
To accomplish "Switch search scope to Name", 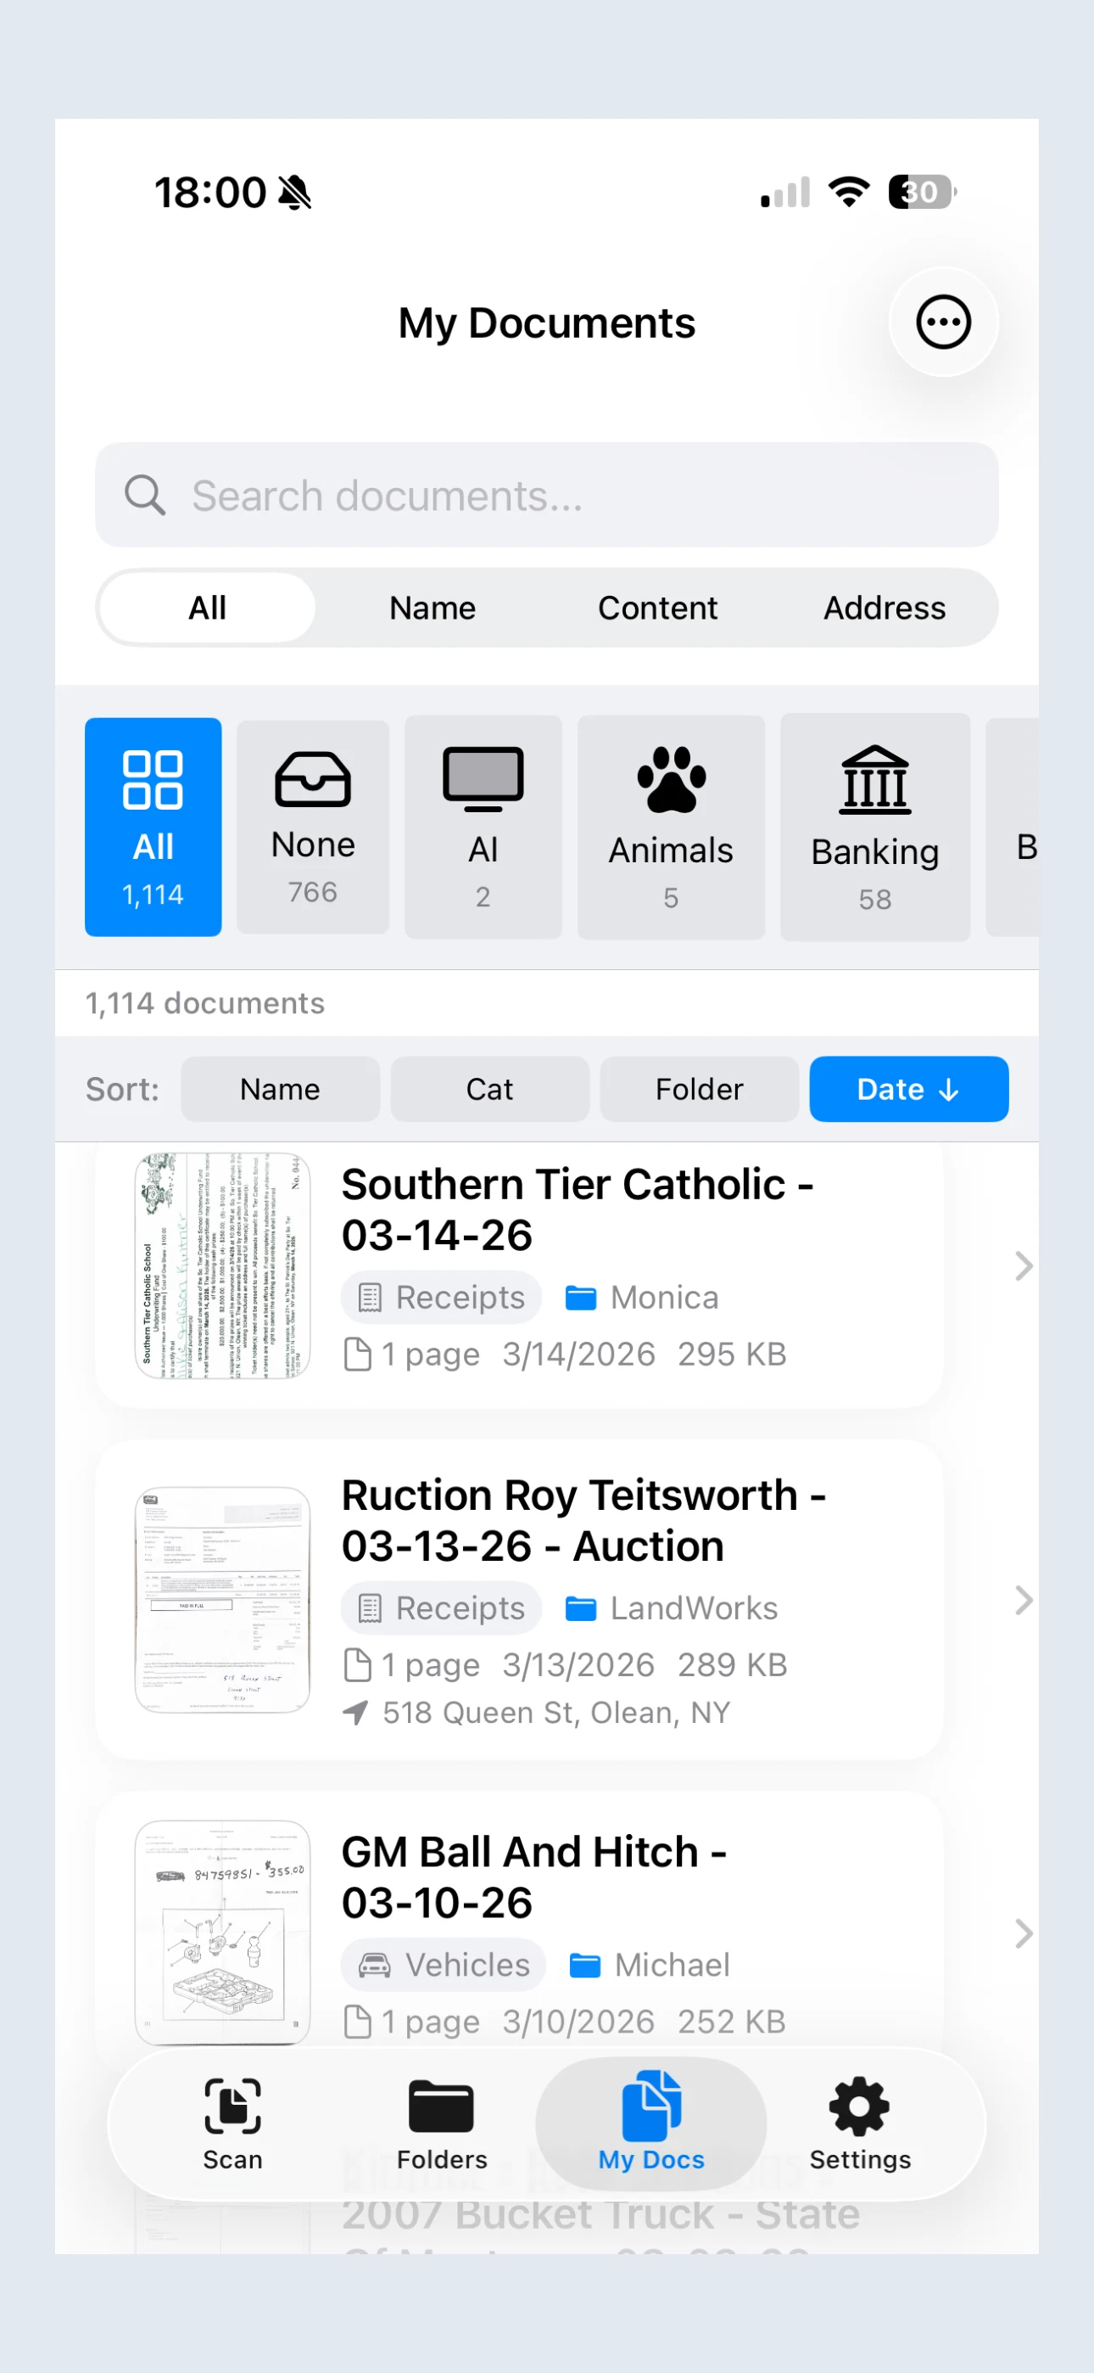I will [x=433, y=608].
